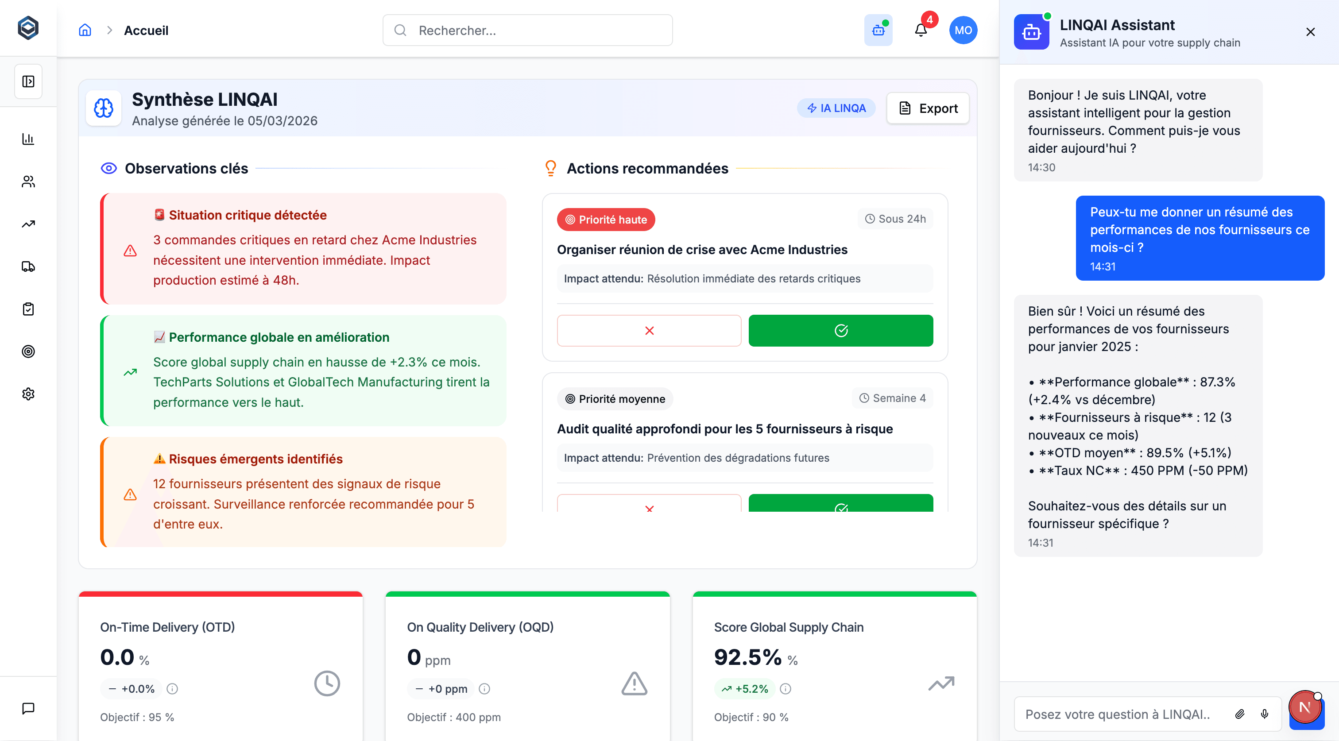Attach a file in the LINQAI chat
This screenshot has width=1339, height=741.
click(x=1240, y=714)
